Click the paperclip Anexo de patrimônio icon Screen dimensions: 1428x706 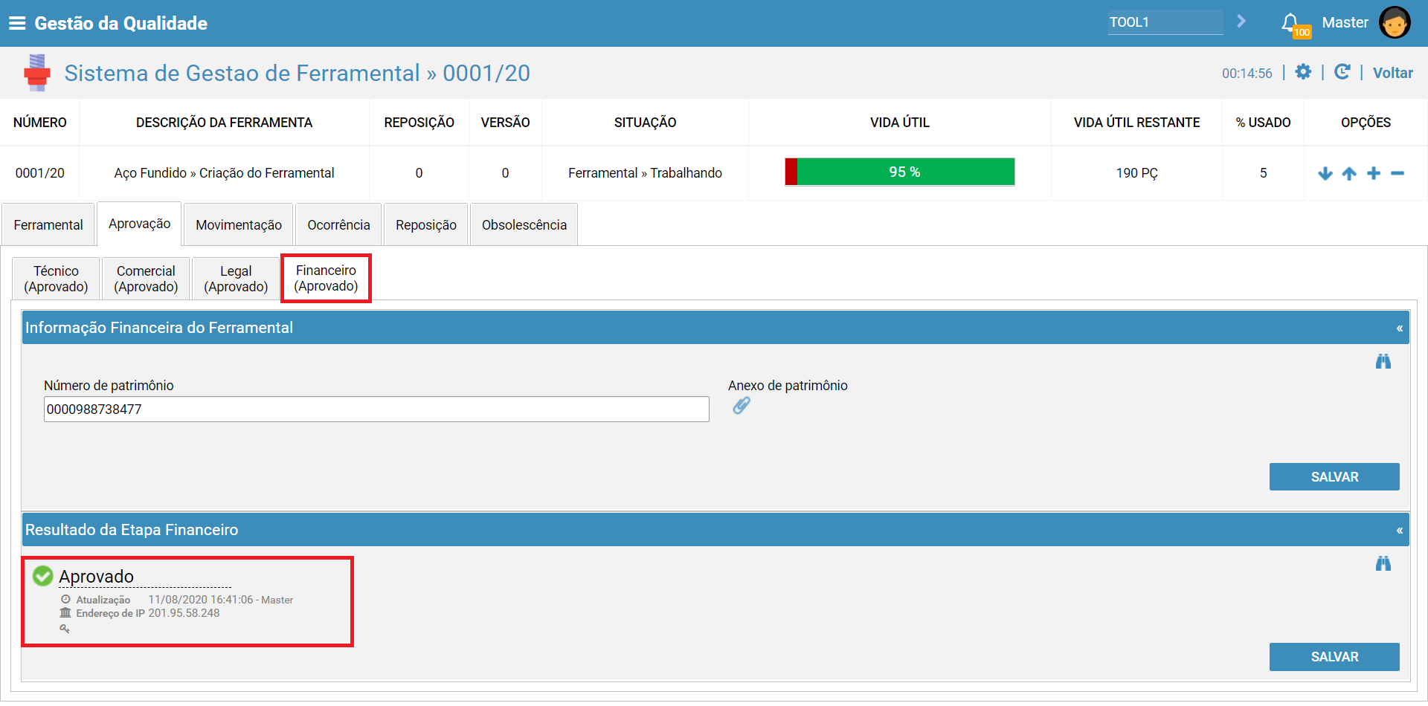(x=742, y=406)
